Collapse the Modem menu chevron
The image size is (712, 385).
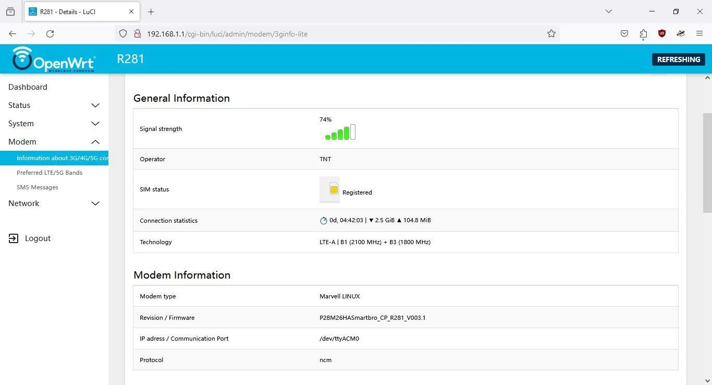95,142
